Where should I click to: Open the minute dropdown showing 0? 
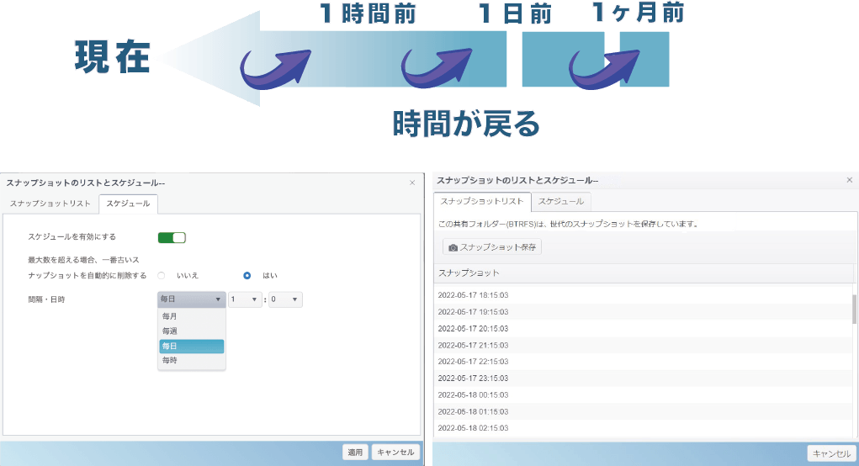click(285, 299)
